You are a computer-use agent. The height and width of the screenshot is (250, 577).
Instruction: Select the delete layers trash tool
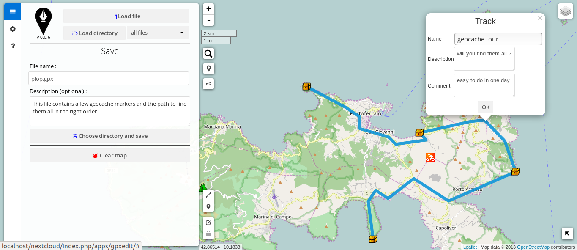pyautogui.click(x=208, y=234)
